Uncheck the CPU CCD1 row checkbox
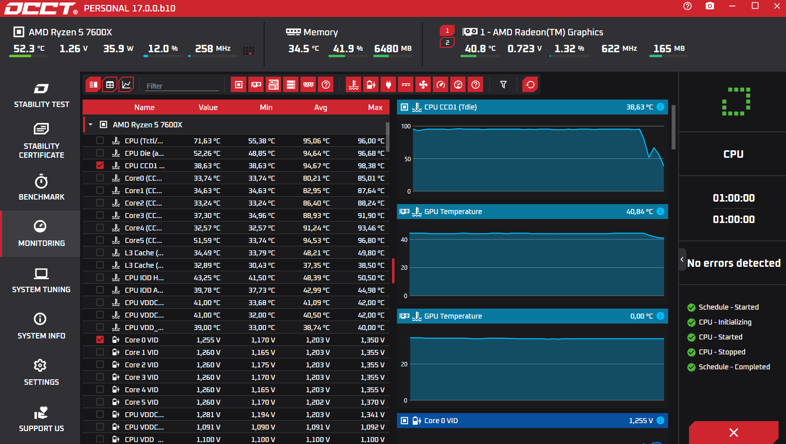The image size is (786, 444). (100, 166)
